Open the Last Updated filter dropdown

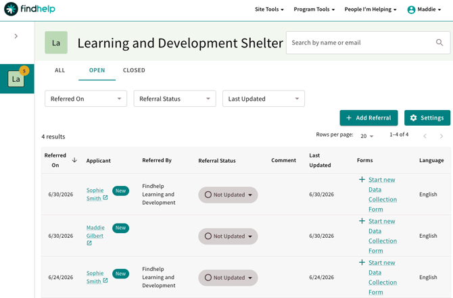point(264,99)
